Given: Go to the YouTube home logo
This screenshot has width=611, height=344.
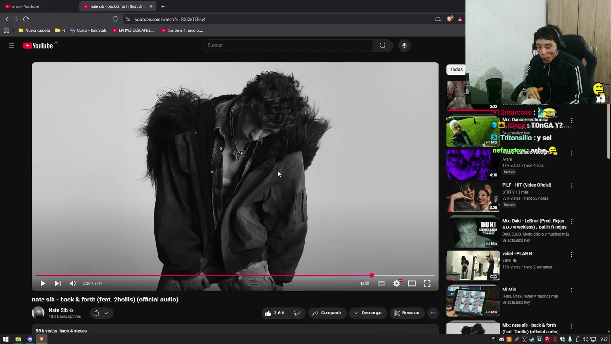Looking at the screenshot, I should point(38,45).
